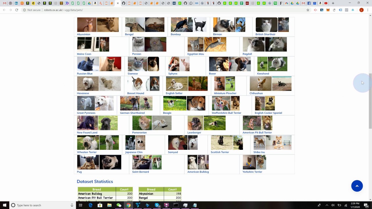Open the British Shorthair link

pyautogui.click(x=265, y=34)
